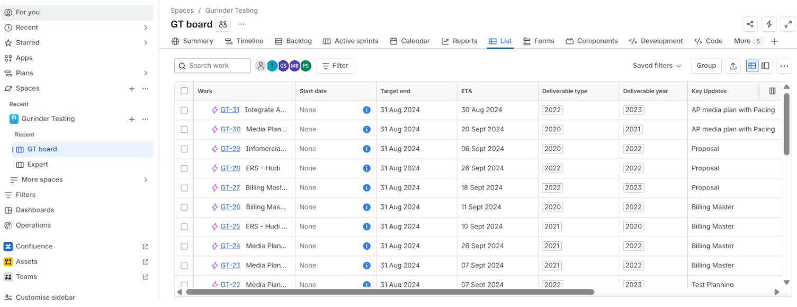Click inside the Search work field
This screenshot has width=797, height=307.
click(212, 66)
